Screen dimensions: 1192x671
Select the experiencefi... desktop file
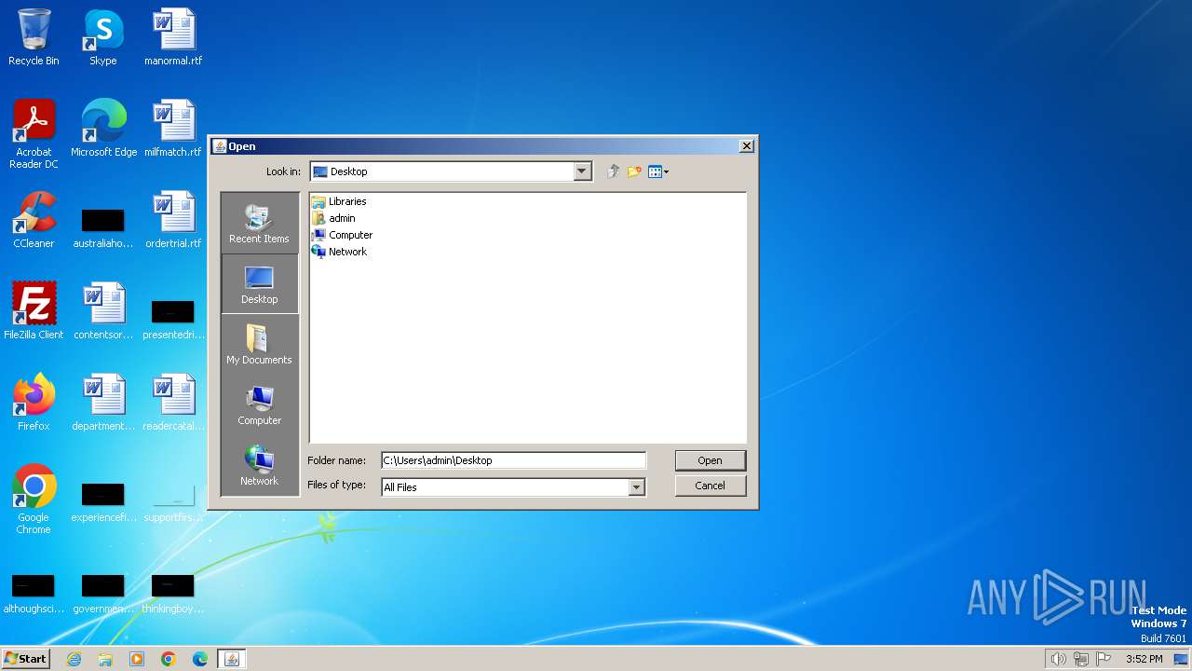click(x=103, y=500)
